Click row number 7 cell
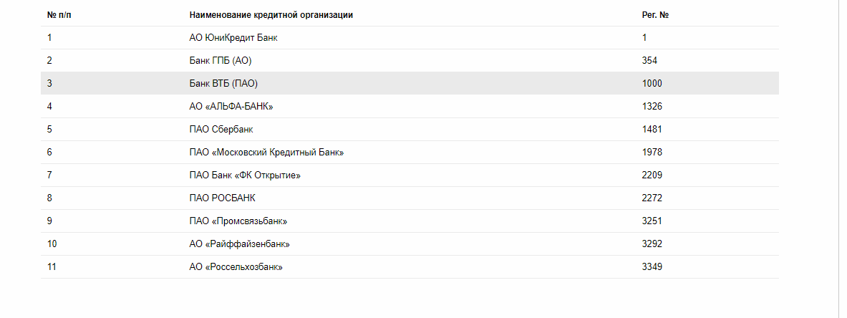 click(49, 175)
